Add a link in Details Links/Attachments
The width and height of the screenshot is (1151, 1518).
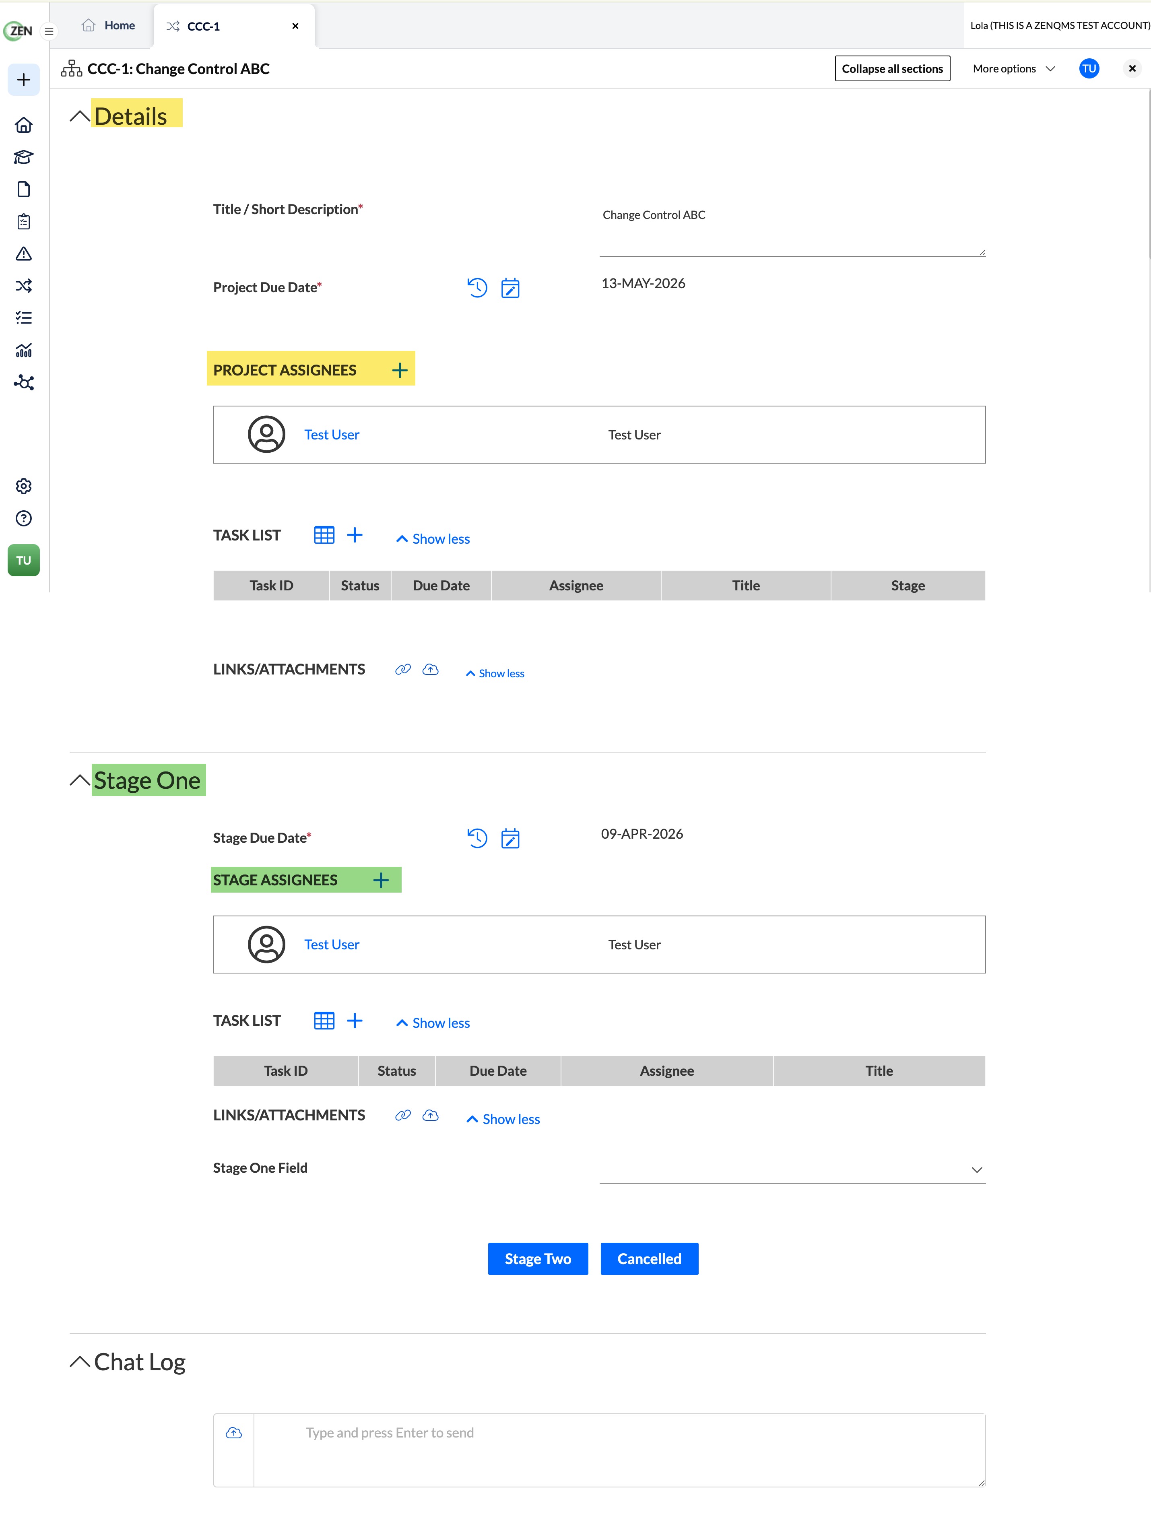coord(403,669)
